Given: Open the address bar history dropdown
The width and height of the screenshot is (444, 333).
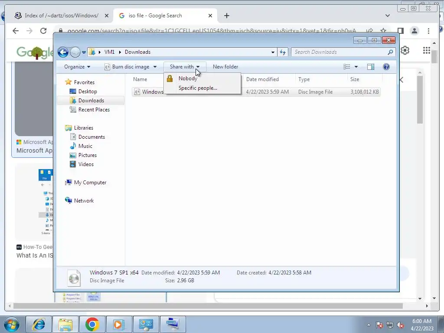Looking at the screenshot, I should pyautogui.click(x=273, y=52).
